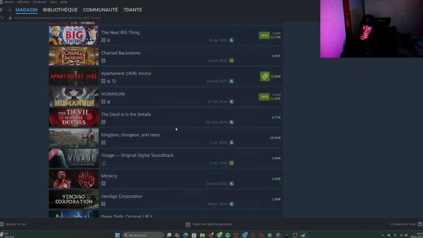Click Ajouter un jeu button
The image size is (423, 238).
13,224
